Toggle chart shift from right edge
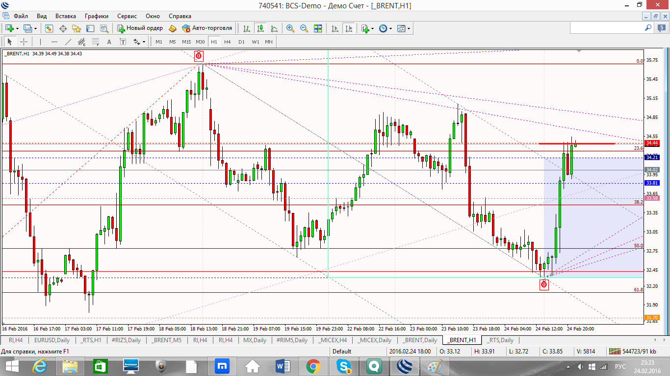The height and width of the screenshot is (376, 670). point(349,28)
